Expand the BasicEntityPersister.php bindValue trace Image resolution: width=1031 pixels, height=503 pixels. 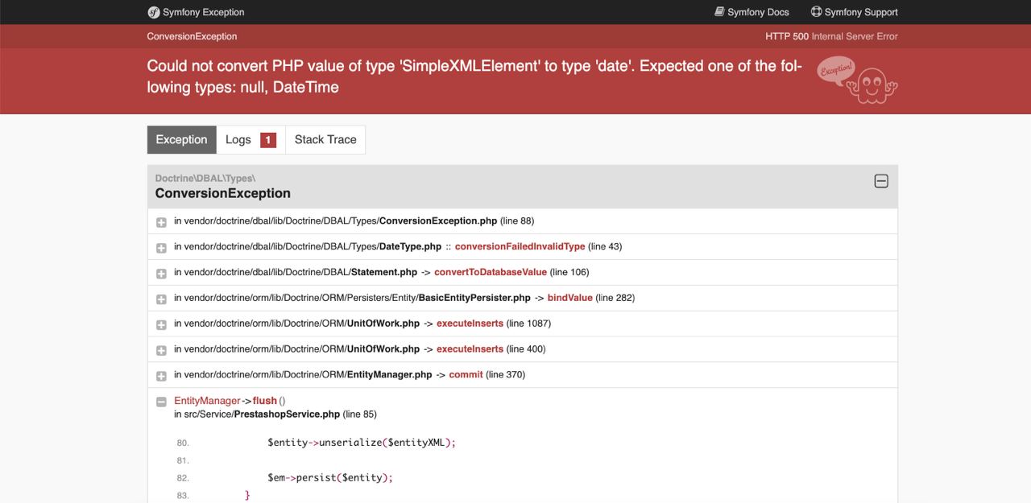pyautogui.click(x=161, y=299)
